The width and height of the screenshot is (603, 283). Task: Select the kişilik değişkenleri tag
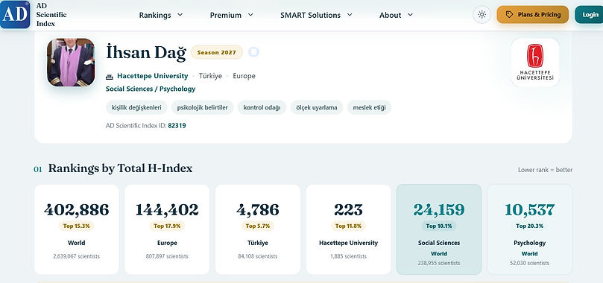136,107
